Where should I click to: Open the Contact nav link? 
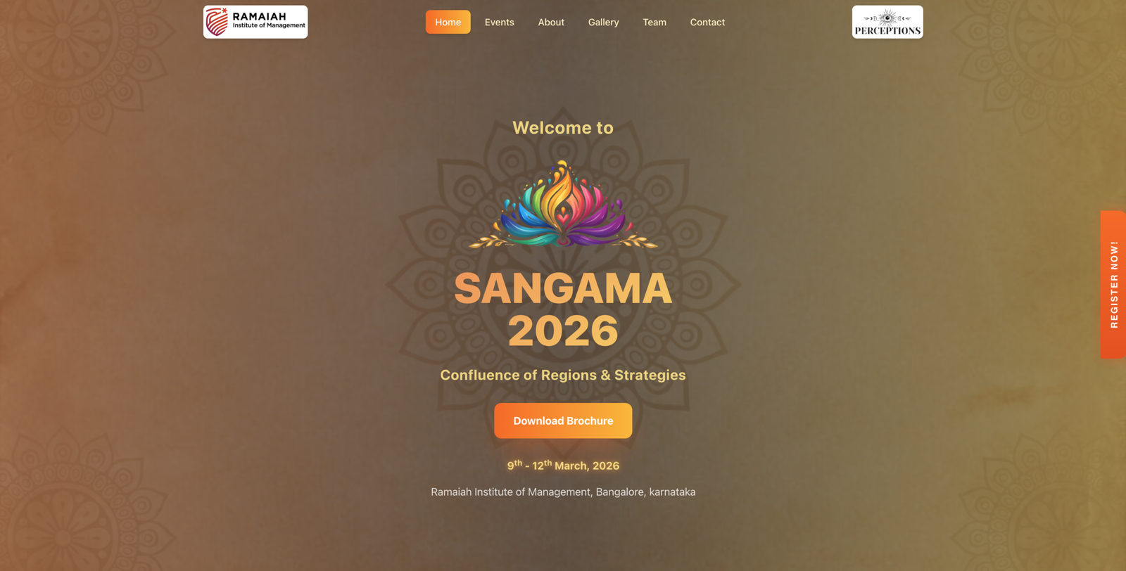(x=707, y=22)
